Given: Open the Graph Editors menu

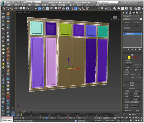Looking at the screenshot, I should click(63, 5).
